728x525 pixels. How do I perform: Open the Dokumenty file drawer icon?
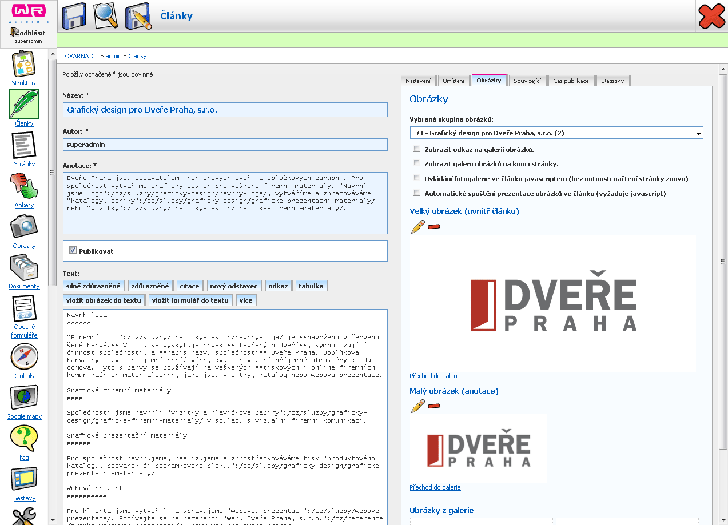pyautogui.click(x=24, y=267)
